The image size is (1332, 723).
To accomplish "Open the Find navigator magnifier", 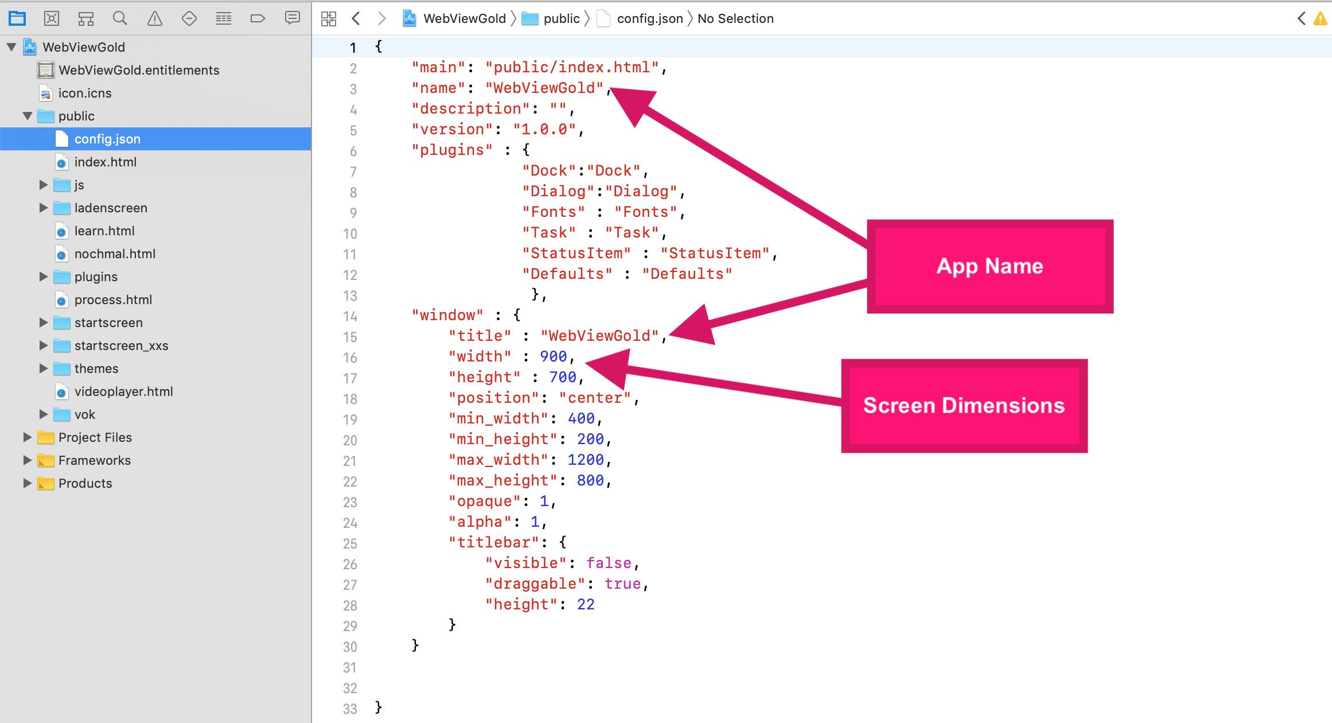I will [x=120, y=18].
